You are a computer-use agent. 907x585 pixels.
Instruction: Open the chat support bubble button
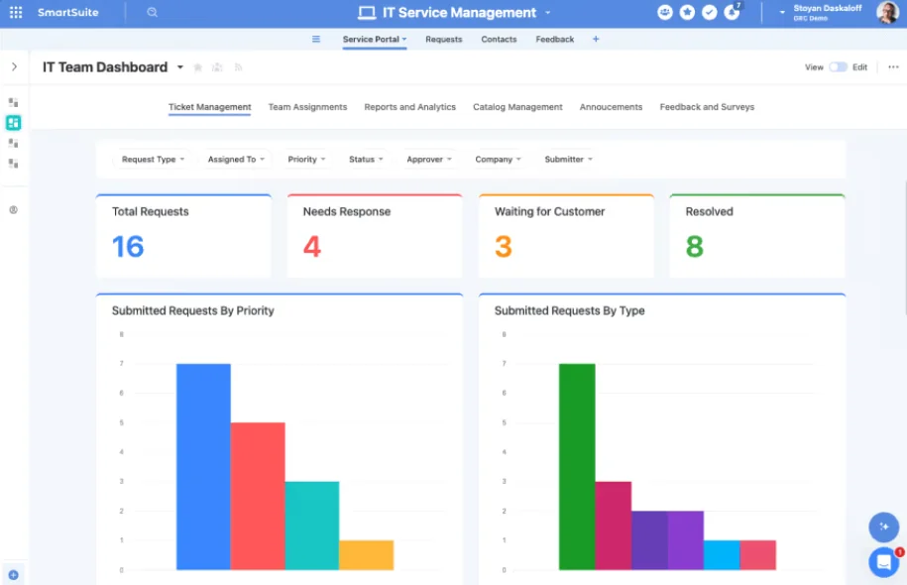884,562
